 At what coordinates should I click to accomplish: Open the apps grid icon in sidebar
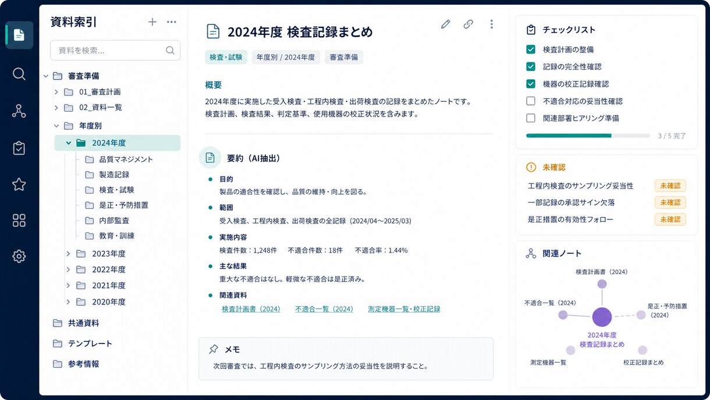tap(19, 220)
